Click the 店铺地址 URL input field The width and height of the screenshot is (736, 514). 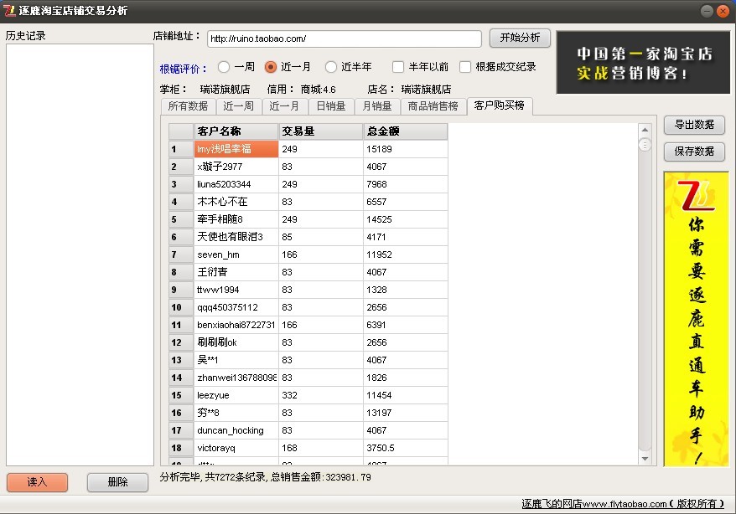pos(344,39)
